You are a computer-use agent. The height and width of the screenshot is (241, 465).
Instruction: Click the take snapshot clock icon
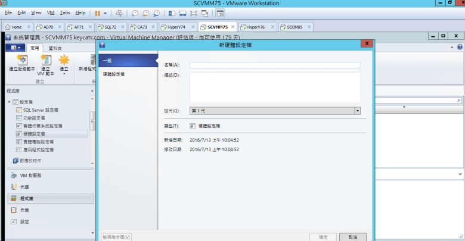(135, 12)
